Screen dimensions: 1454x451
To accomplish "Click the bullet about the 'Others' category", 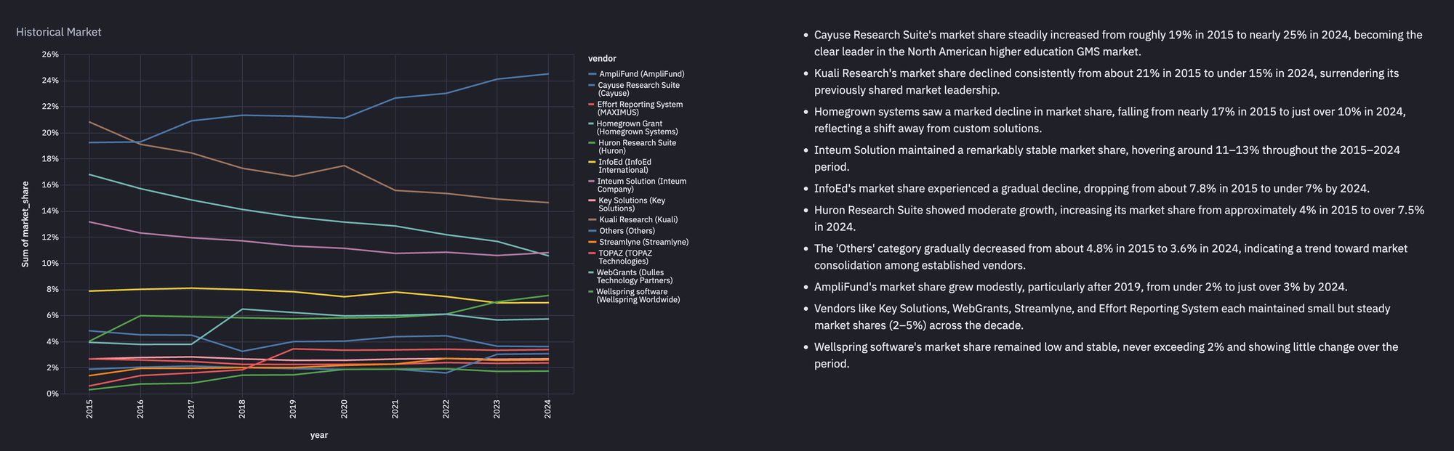I will click(1111, 257).
